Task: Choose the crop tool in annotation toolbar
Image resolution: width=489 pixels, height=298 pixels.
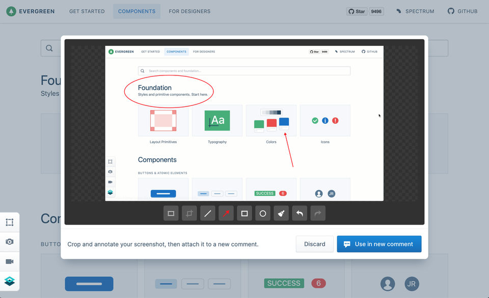Action: (189, 213)
